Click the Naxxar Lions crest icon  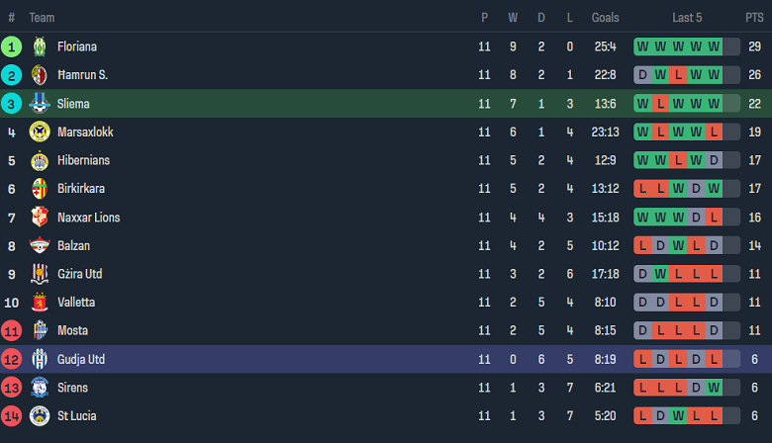(x=40, y=218)
